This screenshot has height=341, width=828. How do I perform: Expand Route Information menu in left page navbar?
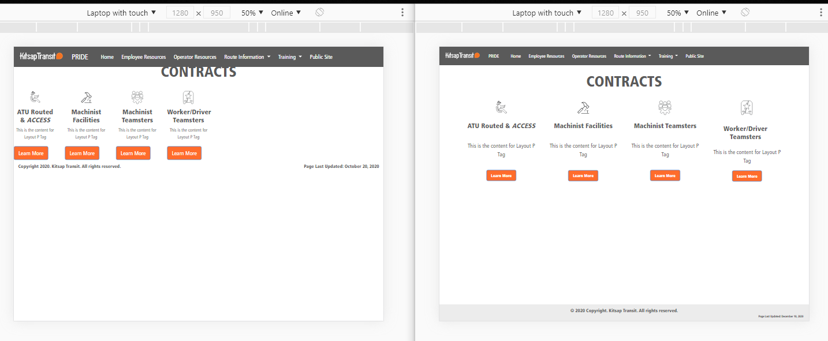pos(247,57)
